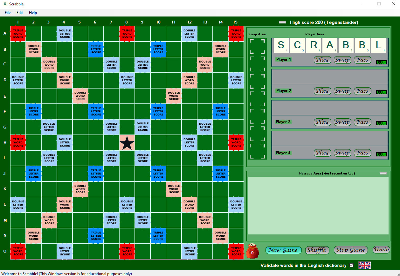Click double letter score square at L15
Image resolution: width=400 pixels, height=276 pixels.
tap(236, 205)
